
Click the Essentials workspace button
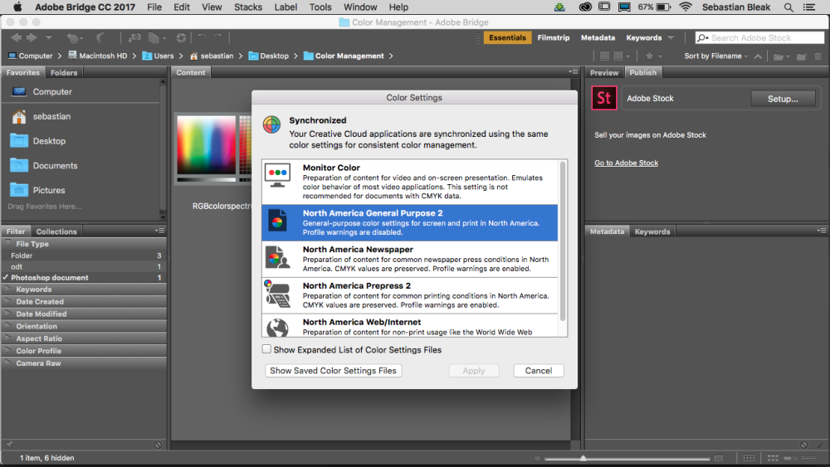[x=507, y=37]
